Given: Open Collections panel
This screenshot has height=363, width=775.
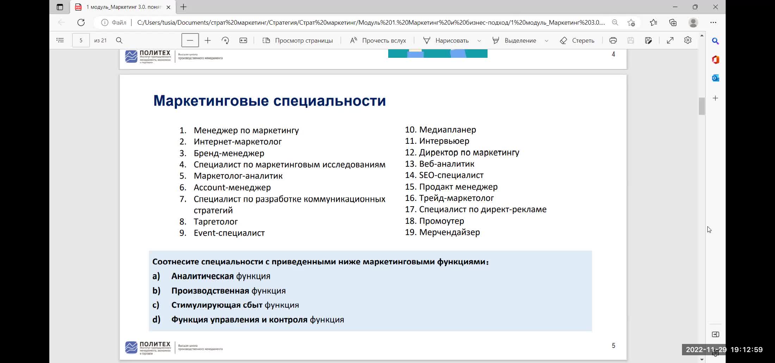Looking at the screenshot, I should pos(673,23).
